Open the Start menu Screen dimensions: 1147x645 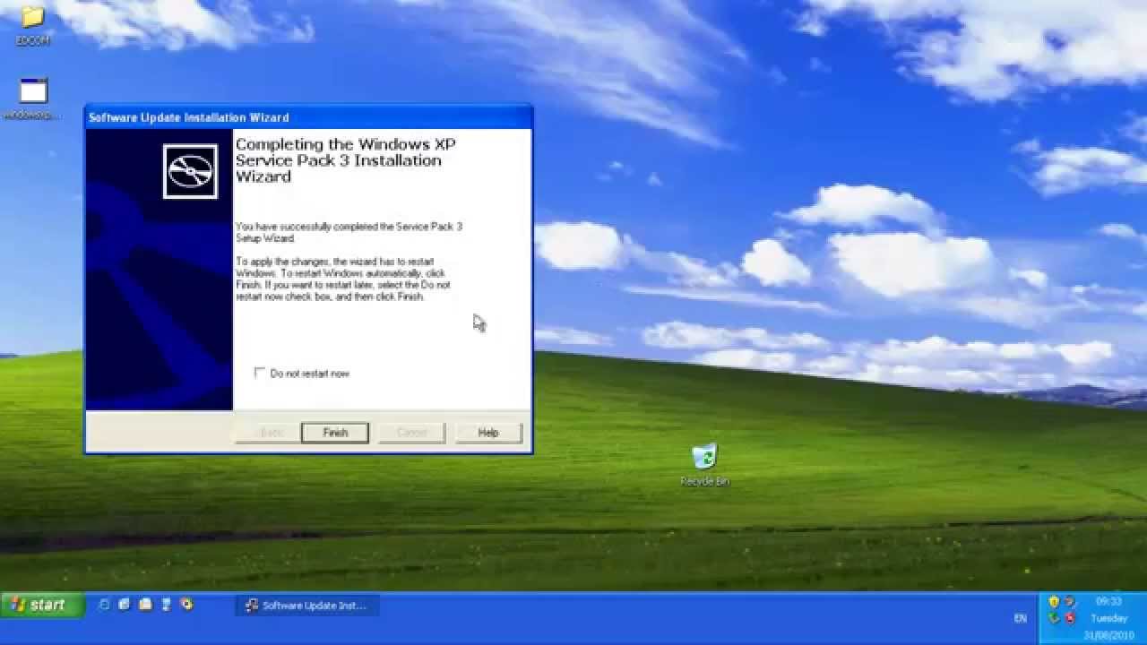(x=42, y=605)
